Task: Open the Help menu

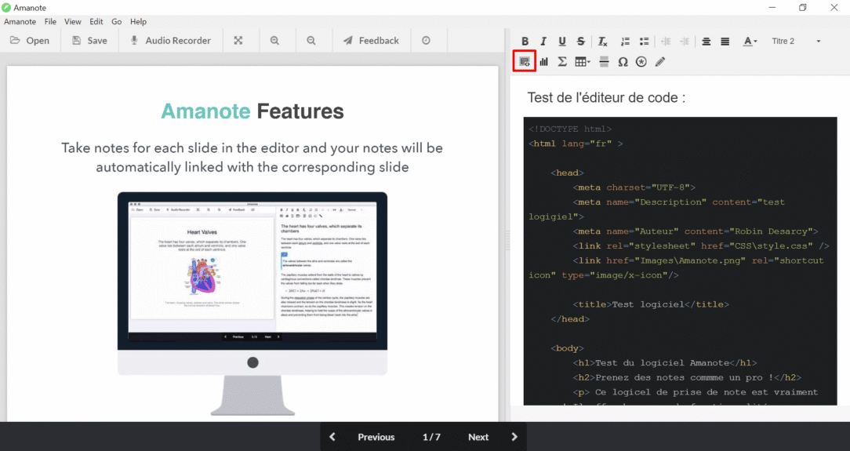Action: pos(138,22)
